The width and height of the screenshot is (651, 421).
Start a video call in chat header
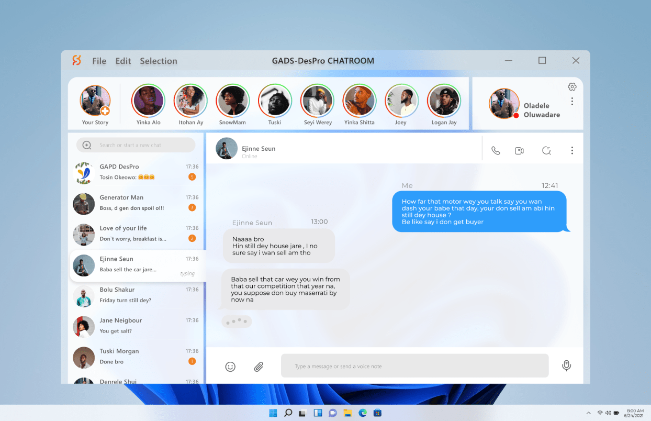point(519,151)
